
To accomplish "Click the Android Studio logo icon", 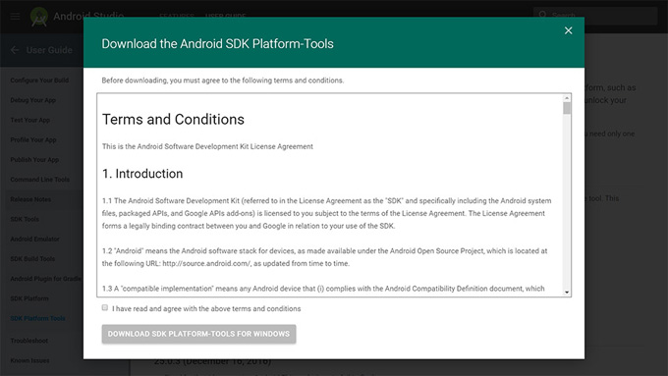I will (39, 17).
